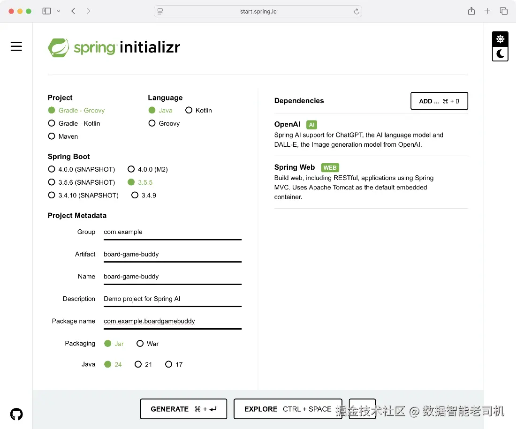
Task: Click ADD dependencies button
Action: (439, 101)
